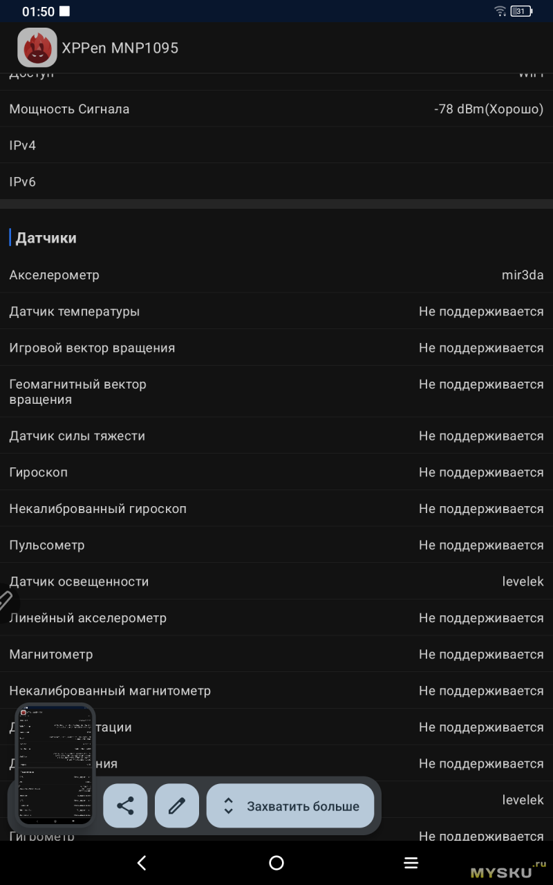The width and height of the screenshot is (553, 885).
Task: Open recent apps menu icon
Action: pos(411,862)
